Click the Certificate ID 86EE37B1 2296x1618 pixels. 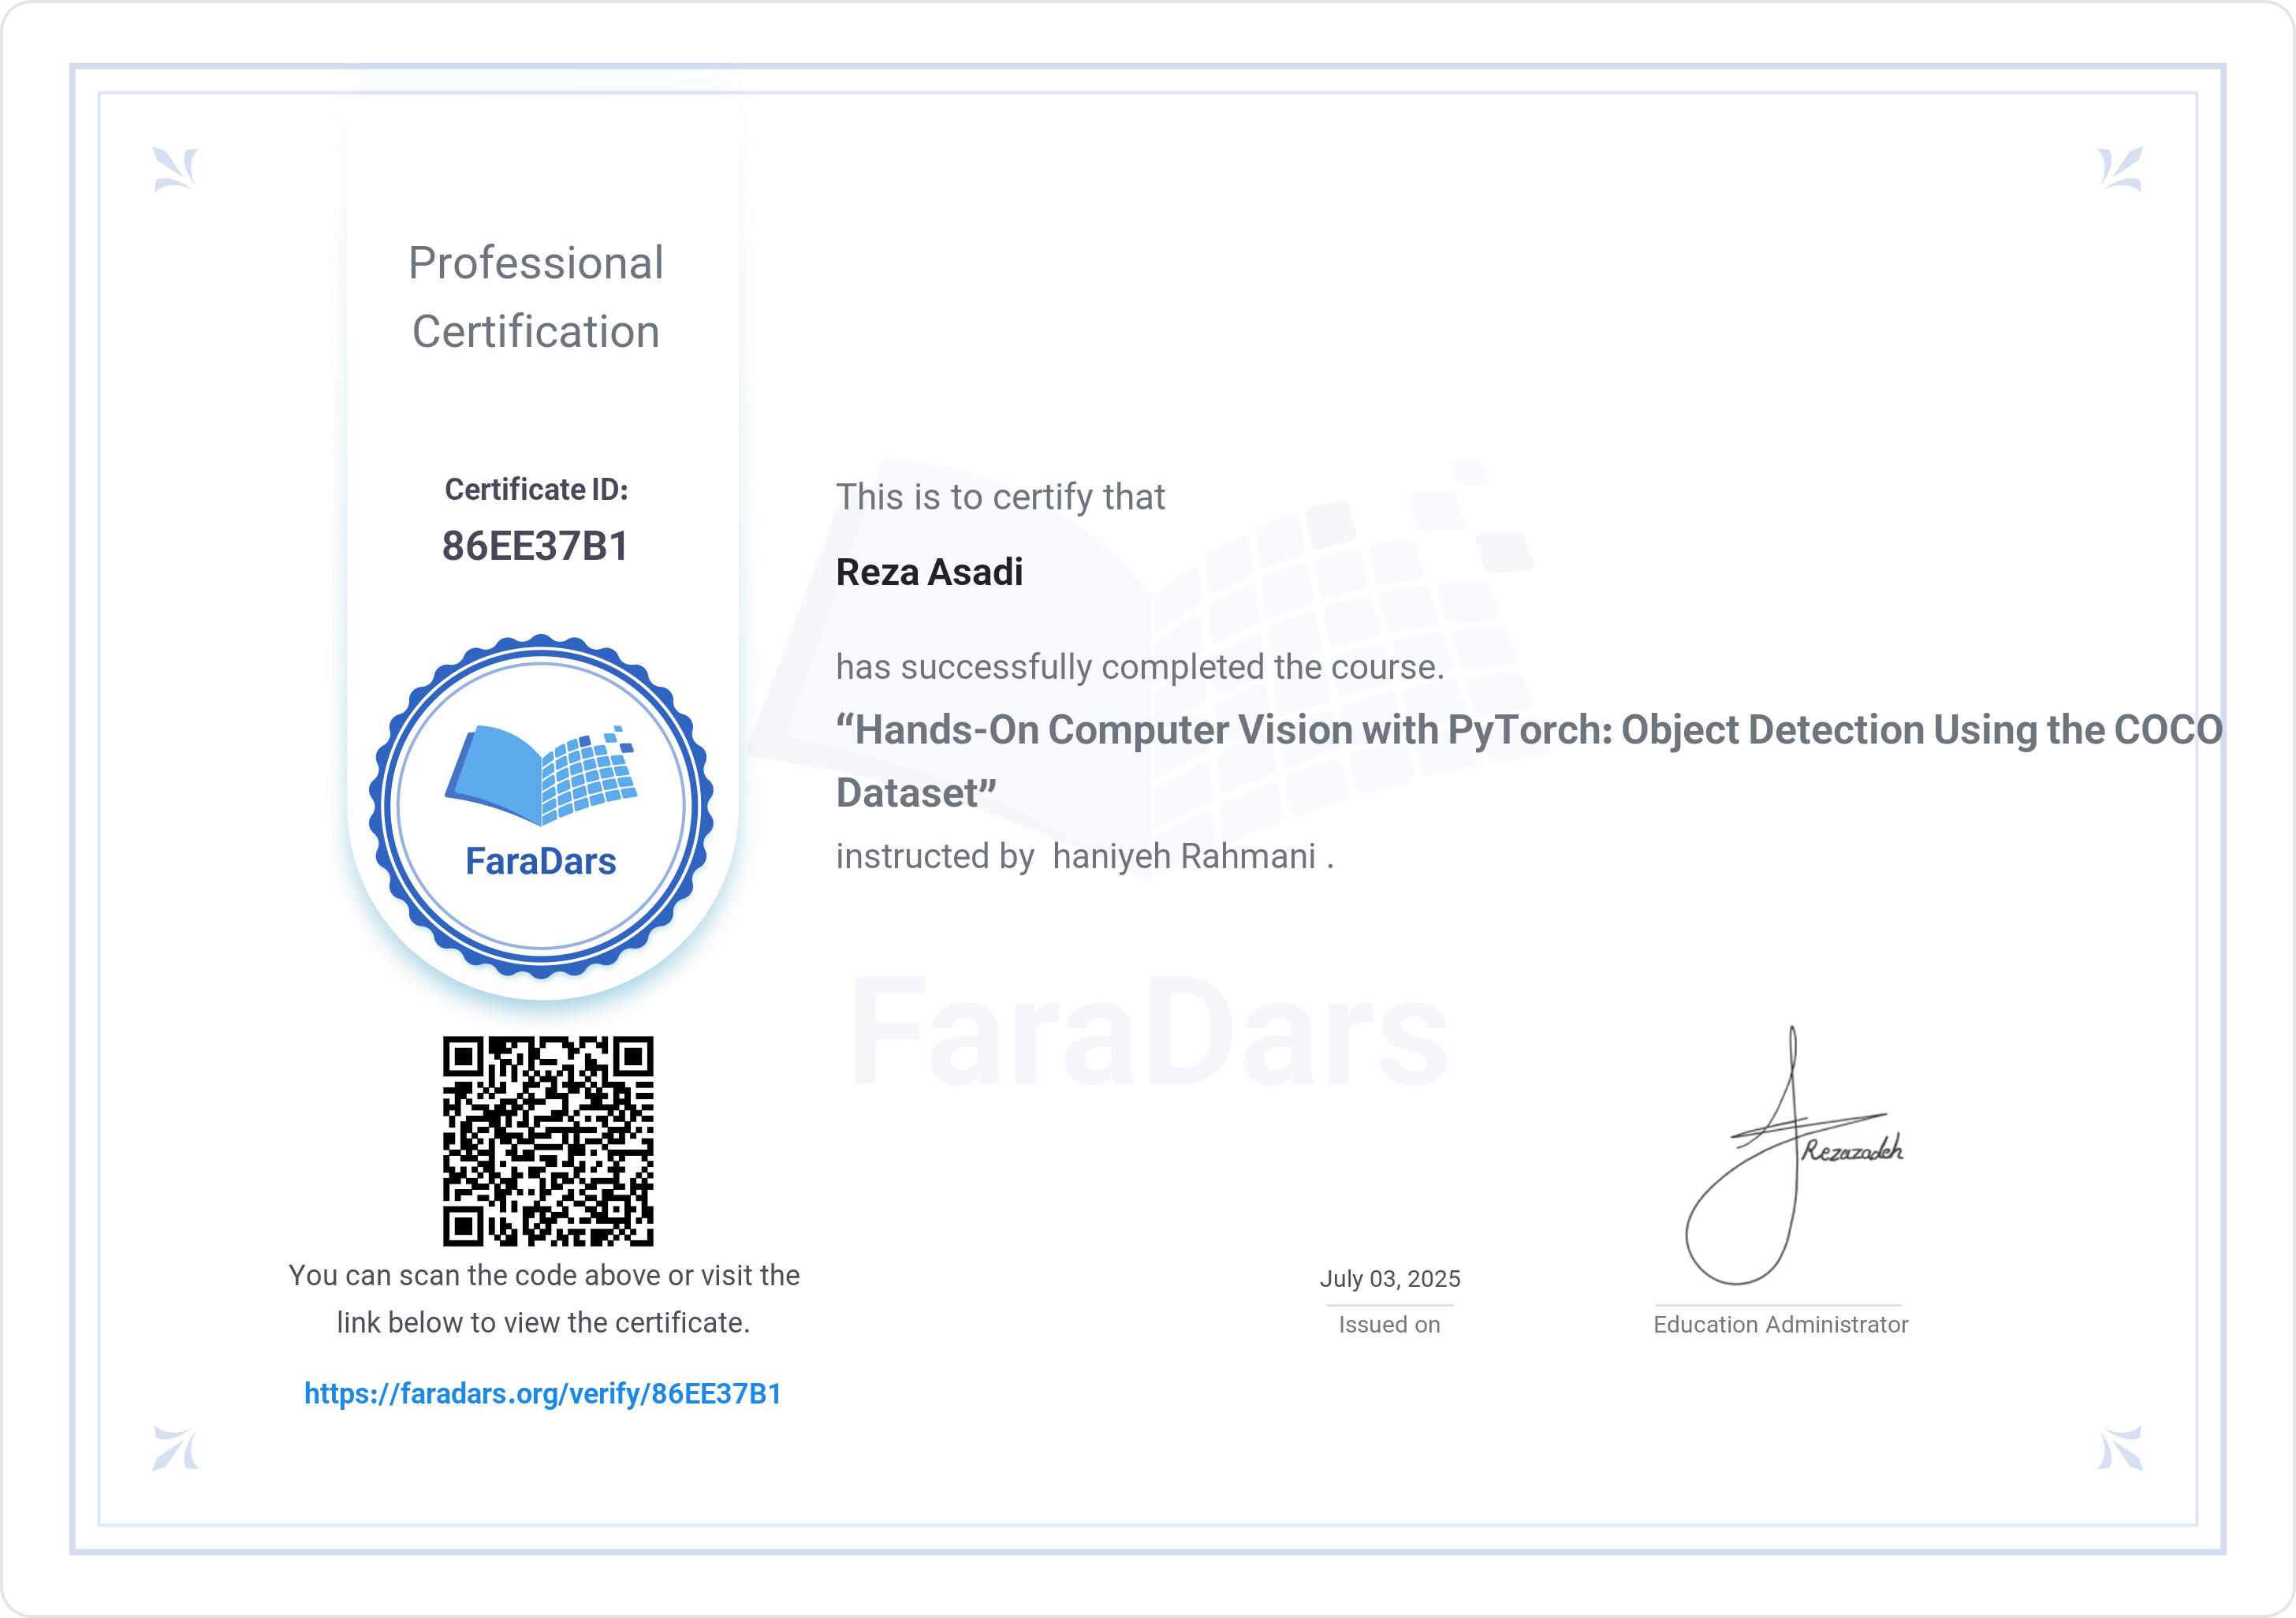(535, 546)
